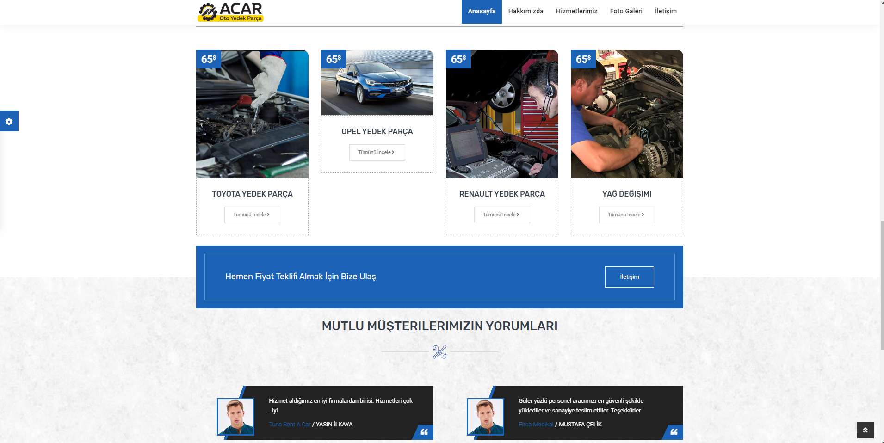The width and height of the screenshot is (884, 443).
Task: Click the MUSTAFA ÇELİK reviewer name
Action: (x=580, y=425)
